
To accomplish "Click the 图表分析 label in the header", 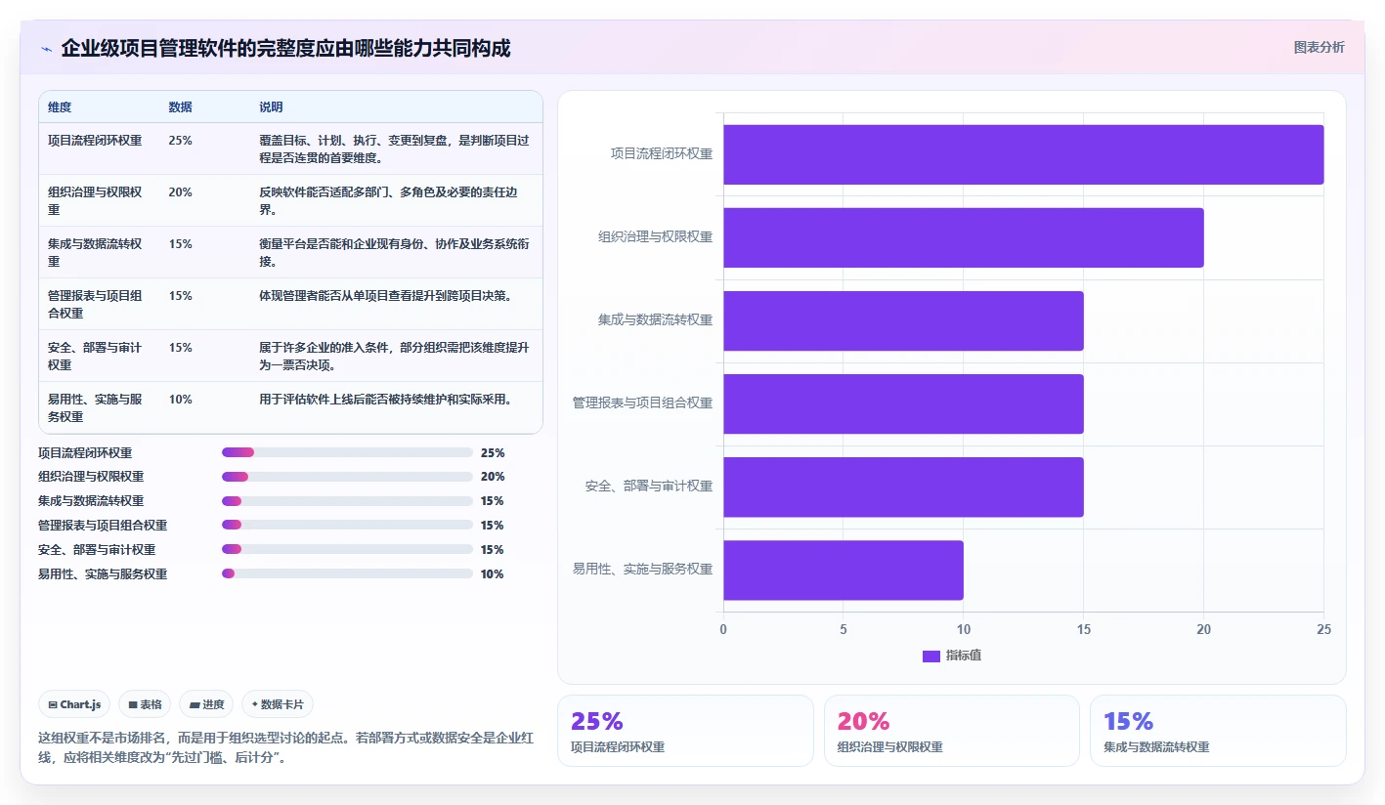I will point(1319,47).
